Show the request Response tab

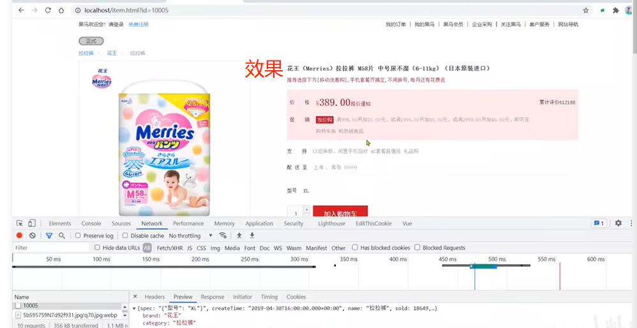[213, 297]
